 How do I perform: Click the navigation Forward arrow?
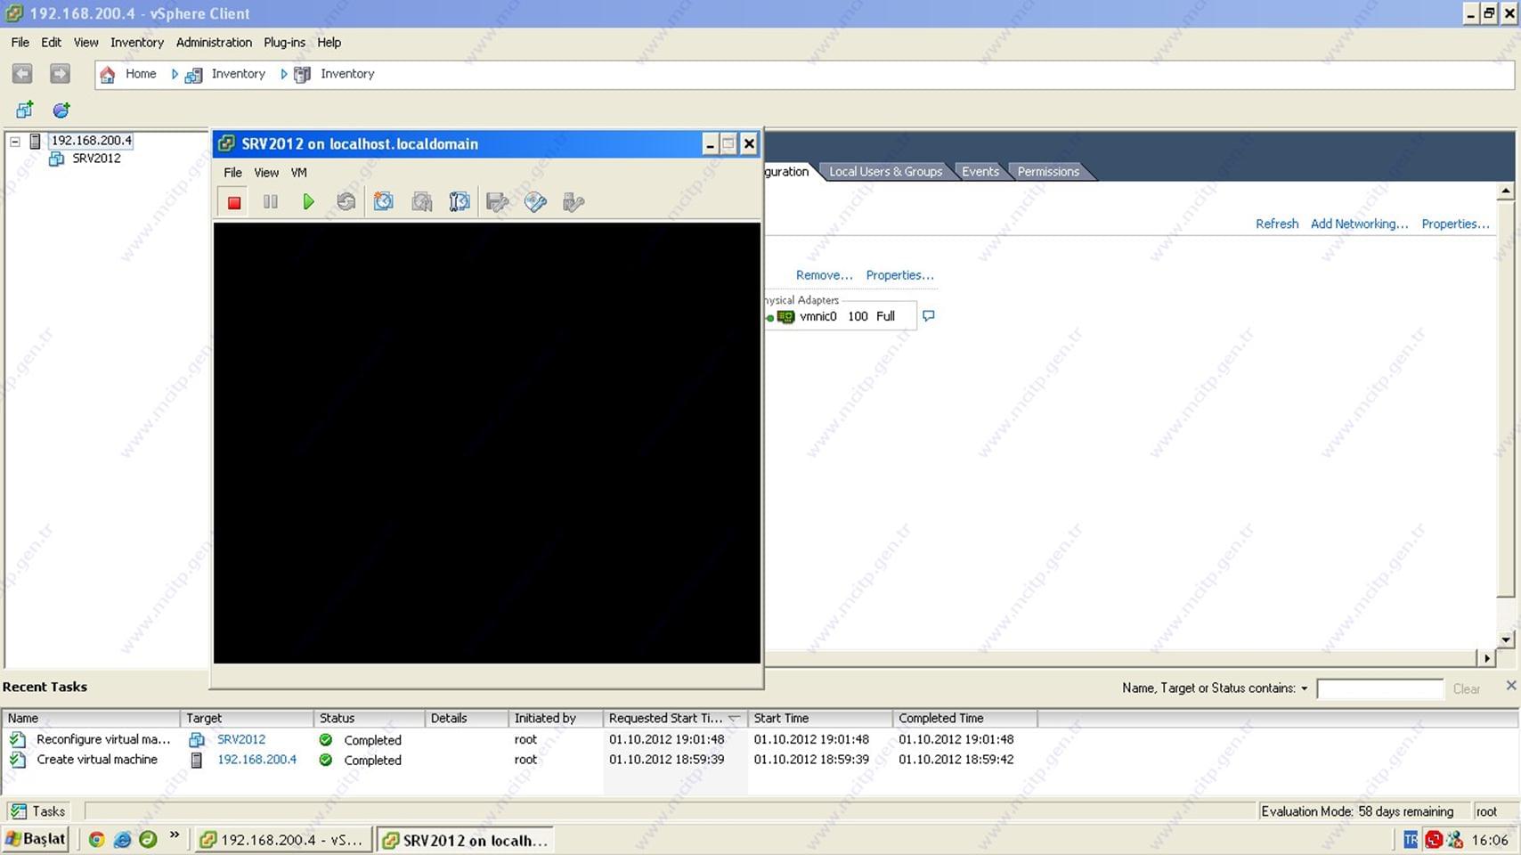pyautogui.click(x=60, y=74)
